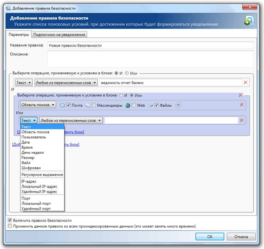Toggle 'Включить правило безопасности' checkbox
The image size is (264, 249).
coord(10,220)
